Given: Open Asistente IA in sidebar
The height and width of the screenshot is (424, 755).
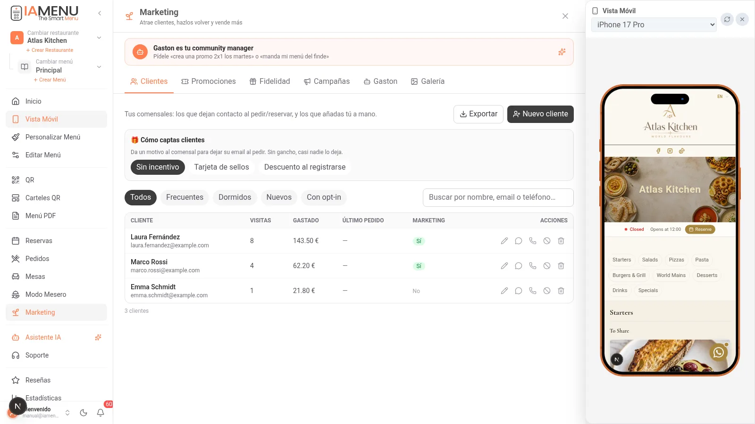Looking at the screenshot, I should [56, 337].
